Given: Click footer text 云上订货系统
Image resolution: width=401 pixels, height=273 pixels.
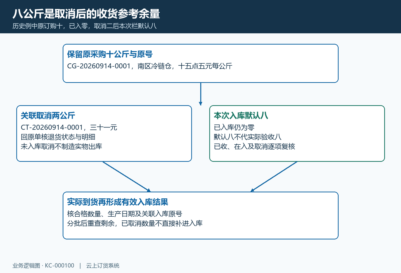Looking at the screenshot, I should pos(103,265).
